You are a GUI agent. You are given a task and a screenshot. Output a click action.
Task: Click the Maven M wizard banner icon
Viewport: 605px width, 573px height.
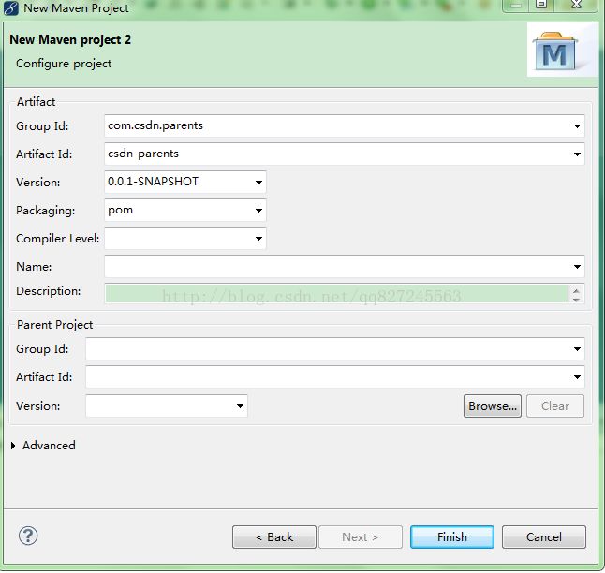coord(554,51)
